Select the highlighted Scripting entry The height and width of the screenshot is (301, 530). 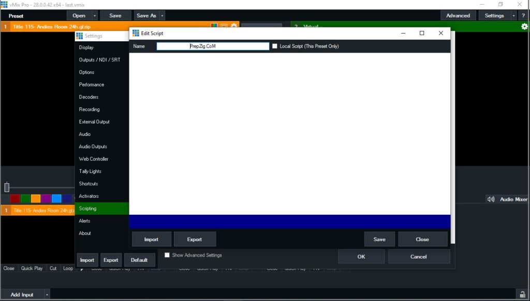click(x=102, y=208)
